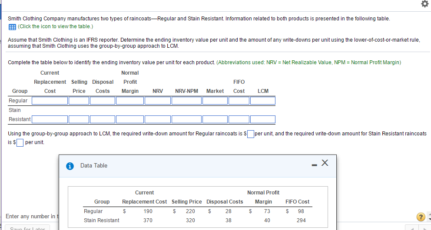The height and width of the screenshot is (230, 431).
Task: Click Stain Resistant Normal Profit Margin input
Action: pyautogui.click(x=130, y=119)
